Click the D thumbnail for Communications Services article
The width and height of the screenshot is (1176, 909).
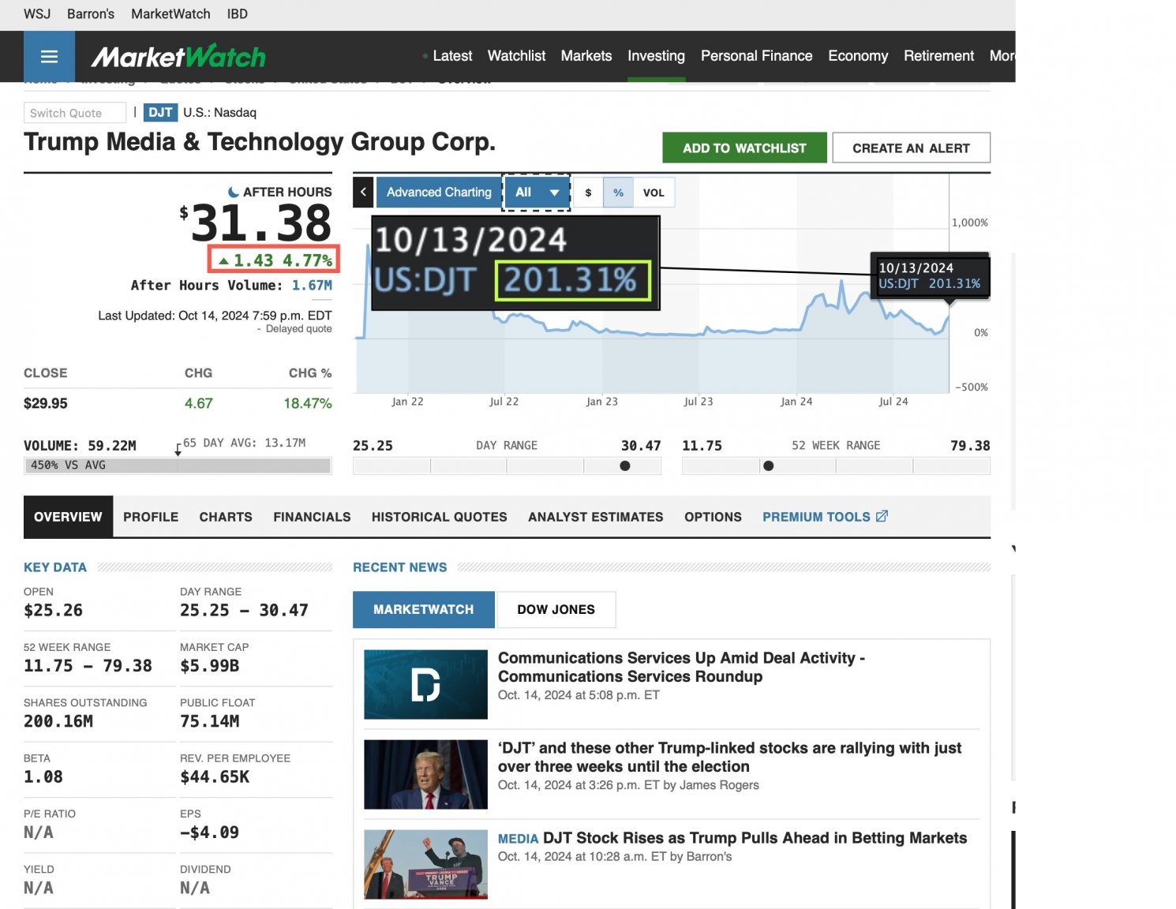click(x=425, y=684)
